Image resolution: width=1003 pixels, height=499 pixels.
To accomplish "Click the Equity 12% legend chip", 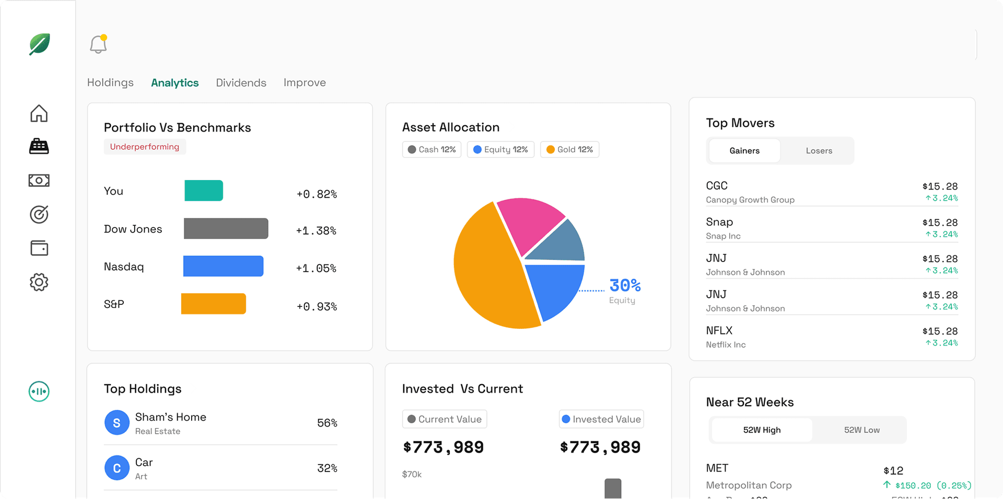I will (x=500, y=149).
